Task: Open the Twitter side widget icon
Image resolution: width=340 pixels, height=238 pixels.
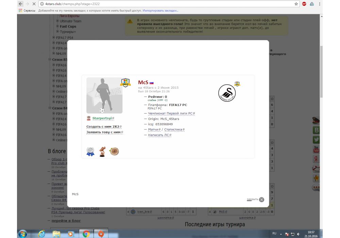Action: click(316, 139)
